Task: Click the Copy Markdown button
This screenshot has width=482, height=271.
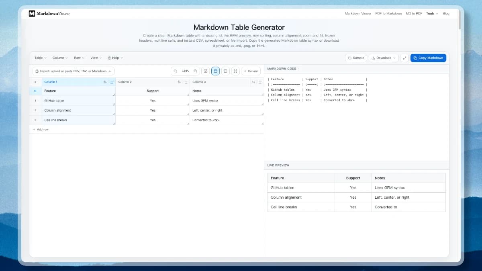Action: [x=428, y=58]
